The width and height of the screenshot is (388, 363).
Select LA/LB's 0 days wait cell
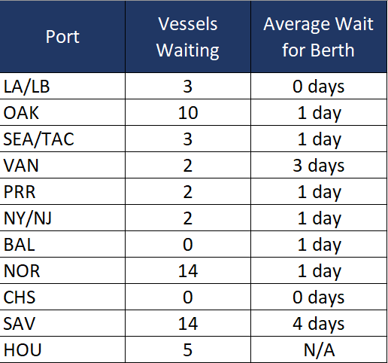(319, 86)
